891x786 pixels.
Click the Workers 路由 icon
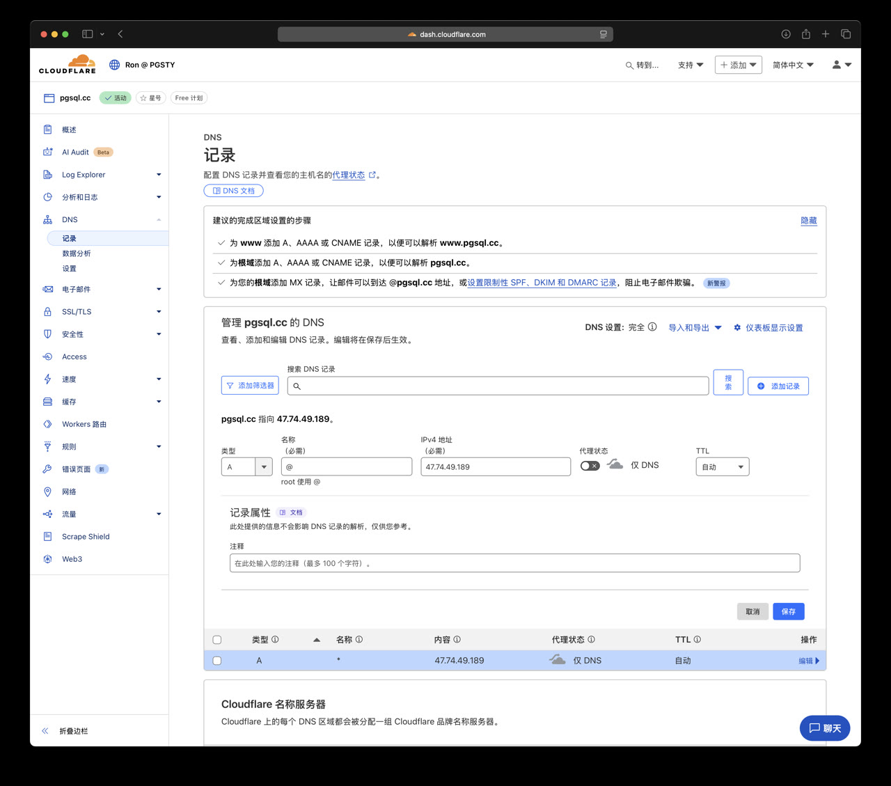(x=47, y=424)
